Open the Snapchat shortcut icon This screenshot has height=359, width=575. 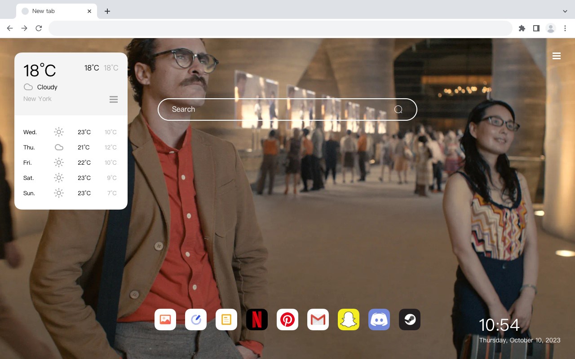[349, 320]
